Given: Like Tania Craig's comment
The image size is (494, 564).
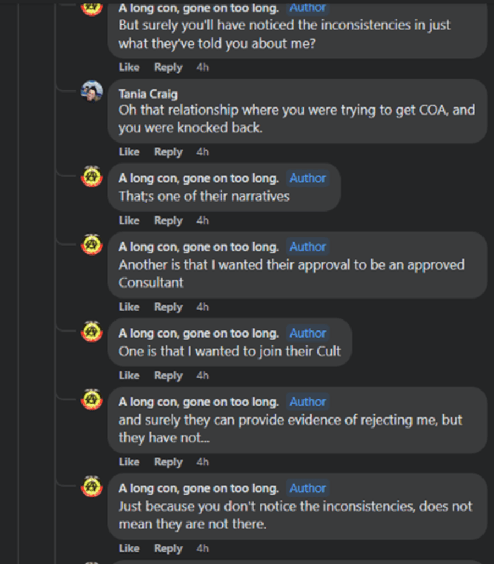Looking at the screenshot, I should click(129, 152).
